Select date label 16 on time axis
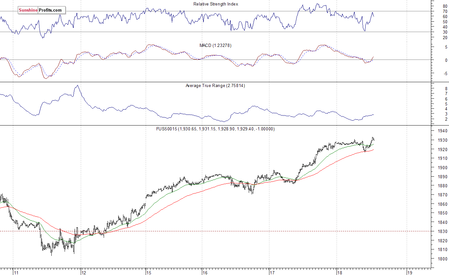 [205, 272]
